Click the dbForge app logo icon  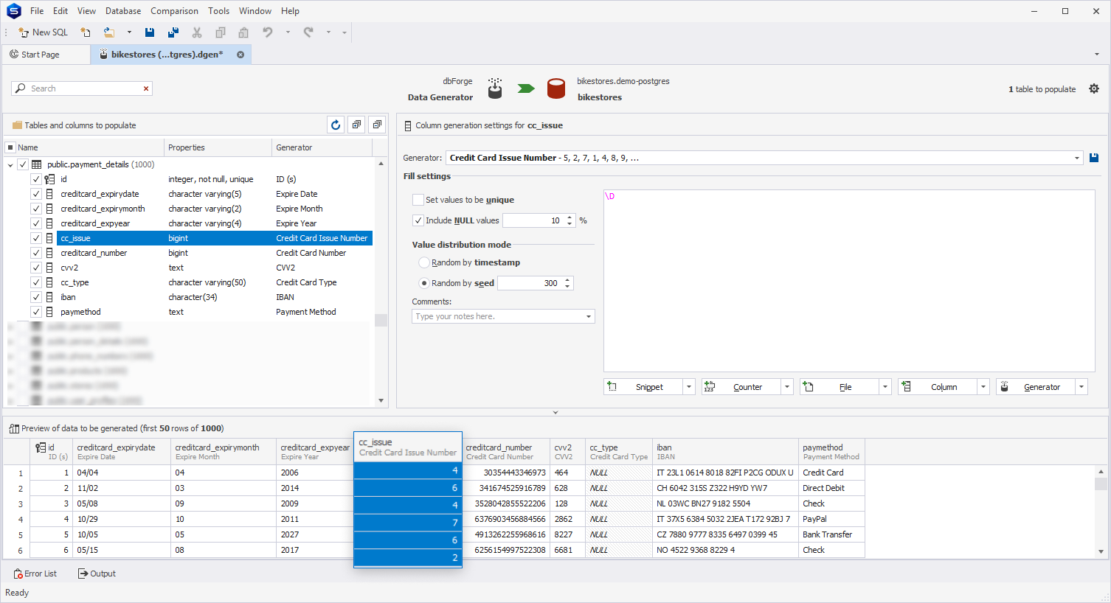point(13,11)
